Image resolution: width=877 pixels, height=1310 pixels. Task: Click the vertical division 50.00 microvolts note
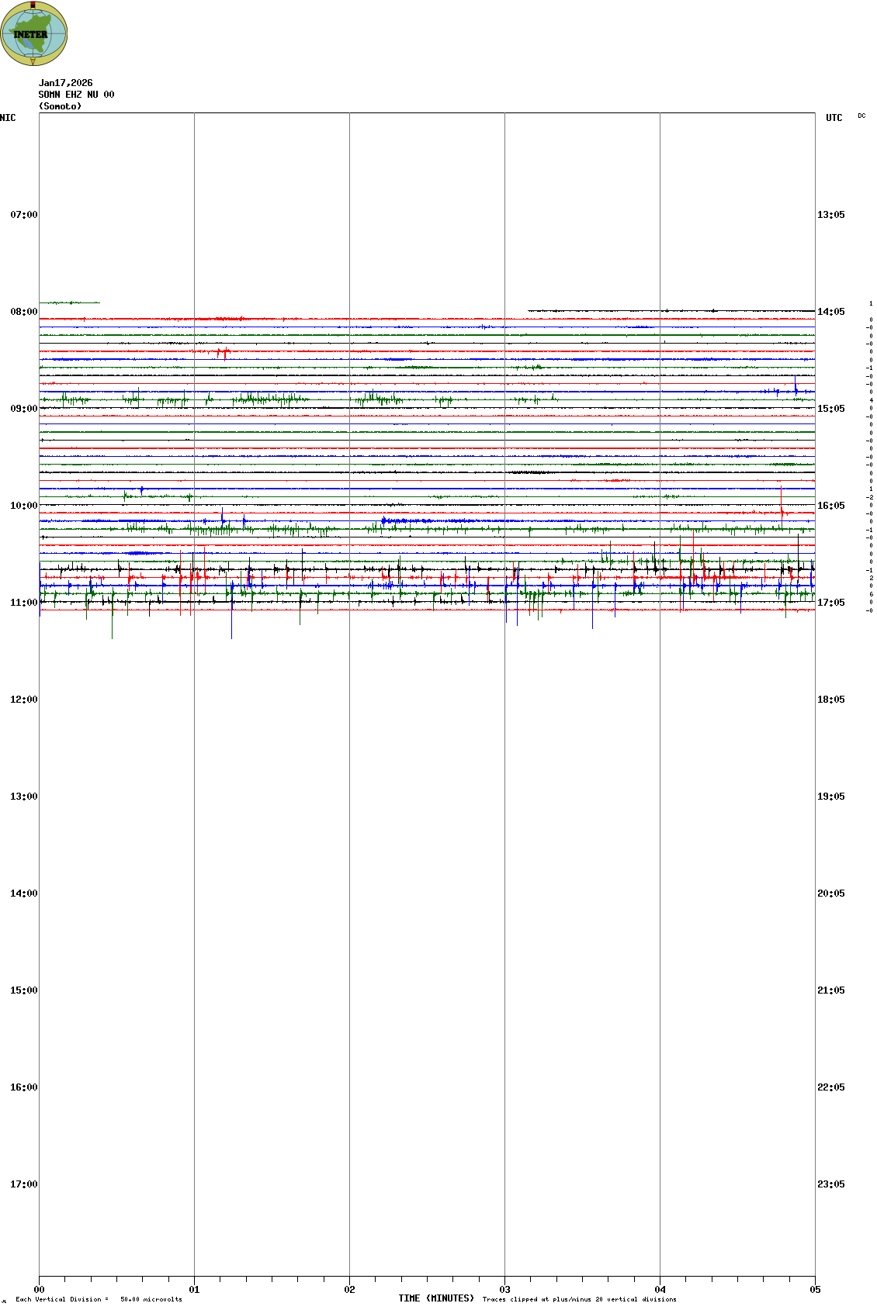[x=99, y=1299]
